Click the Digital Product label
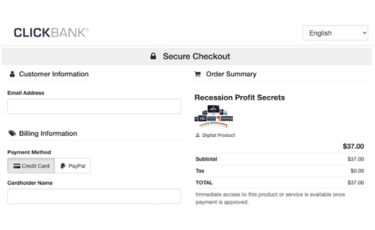Viewport: 375px width, 230px height. 219,135
